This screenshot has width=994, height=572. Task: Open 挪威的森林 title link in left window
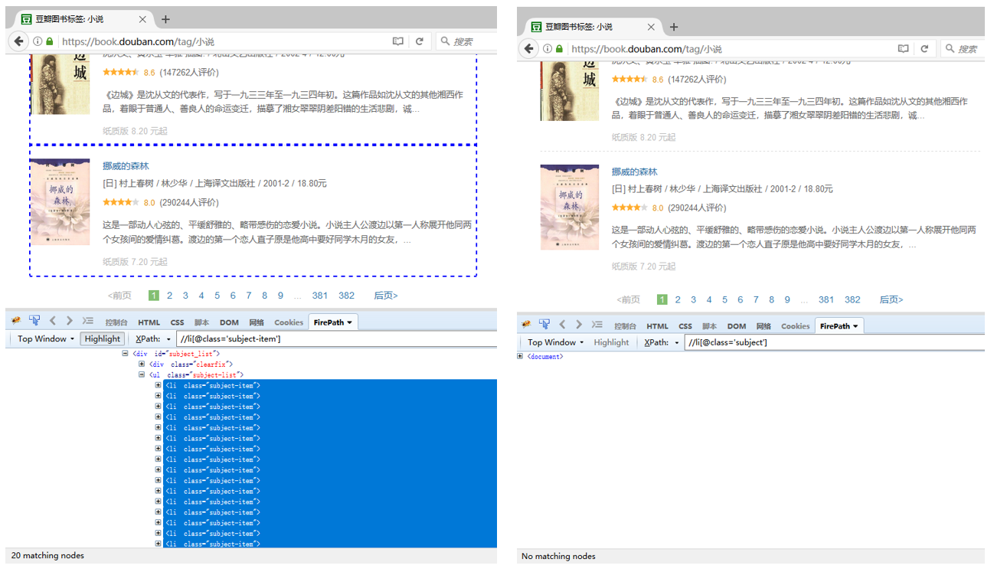tap(126, 166)
